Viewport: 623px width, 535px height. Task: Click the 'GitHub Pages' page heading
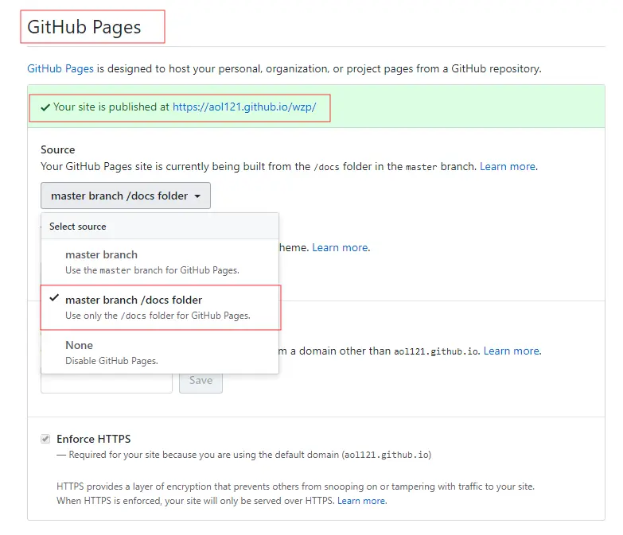pos(84,27)
